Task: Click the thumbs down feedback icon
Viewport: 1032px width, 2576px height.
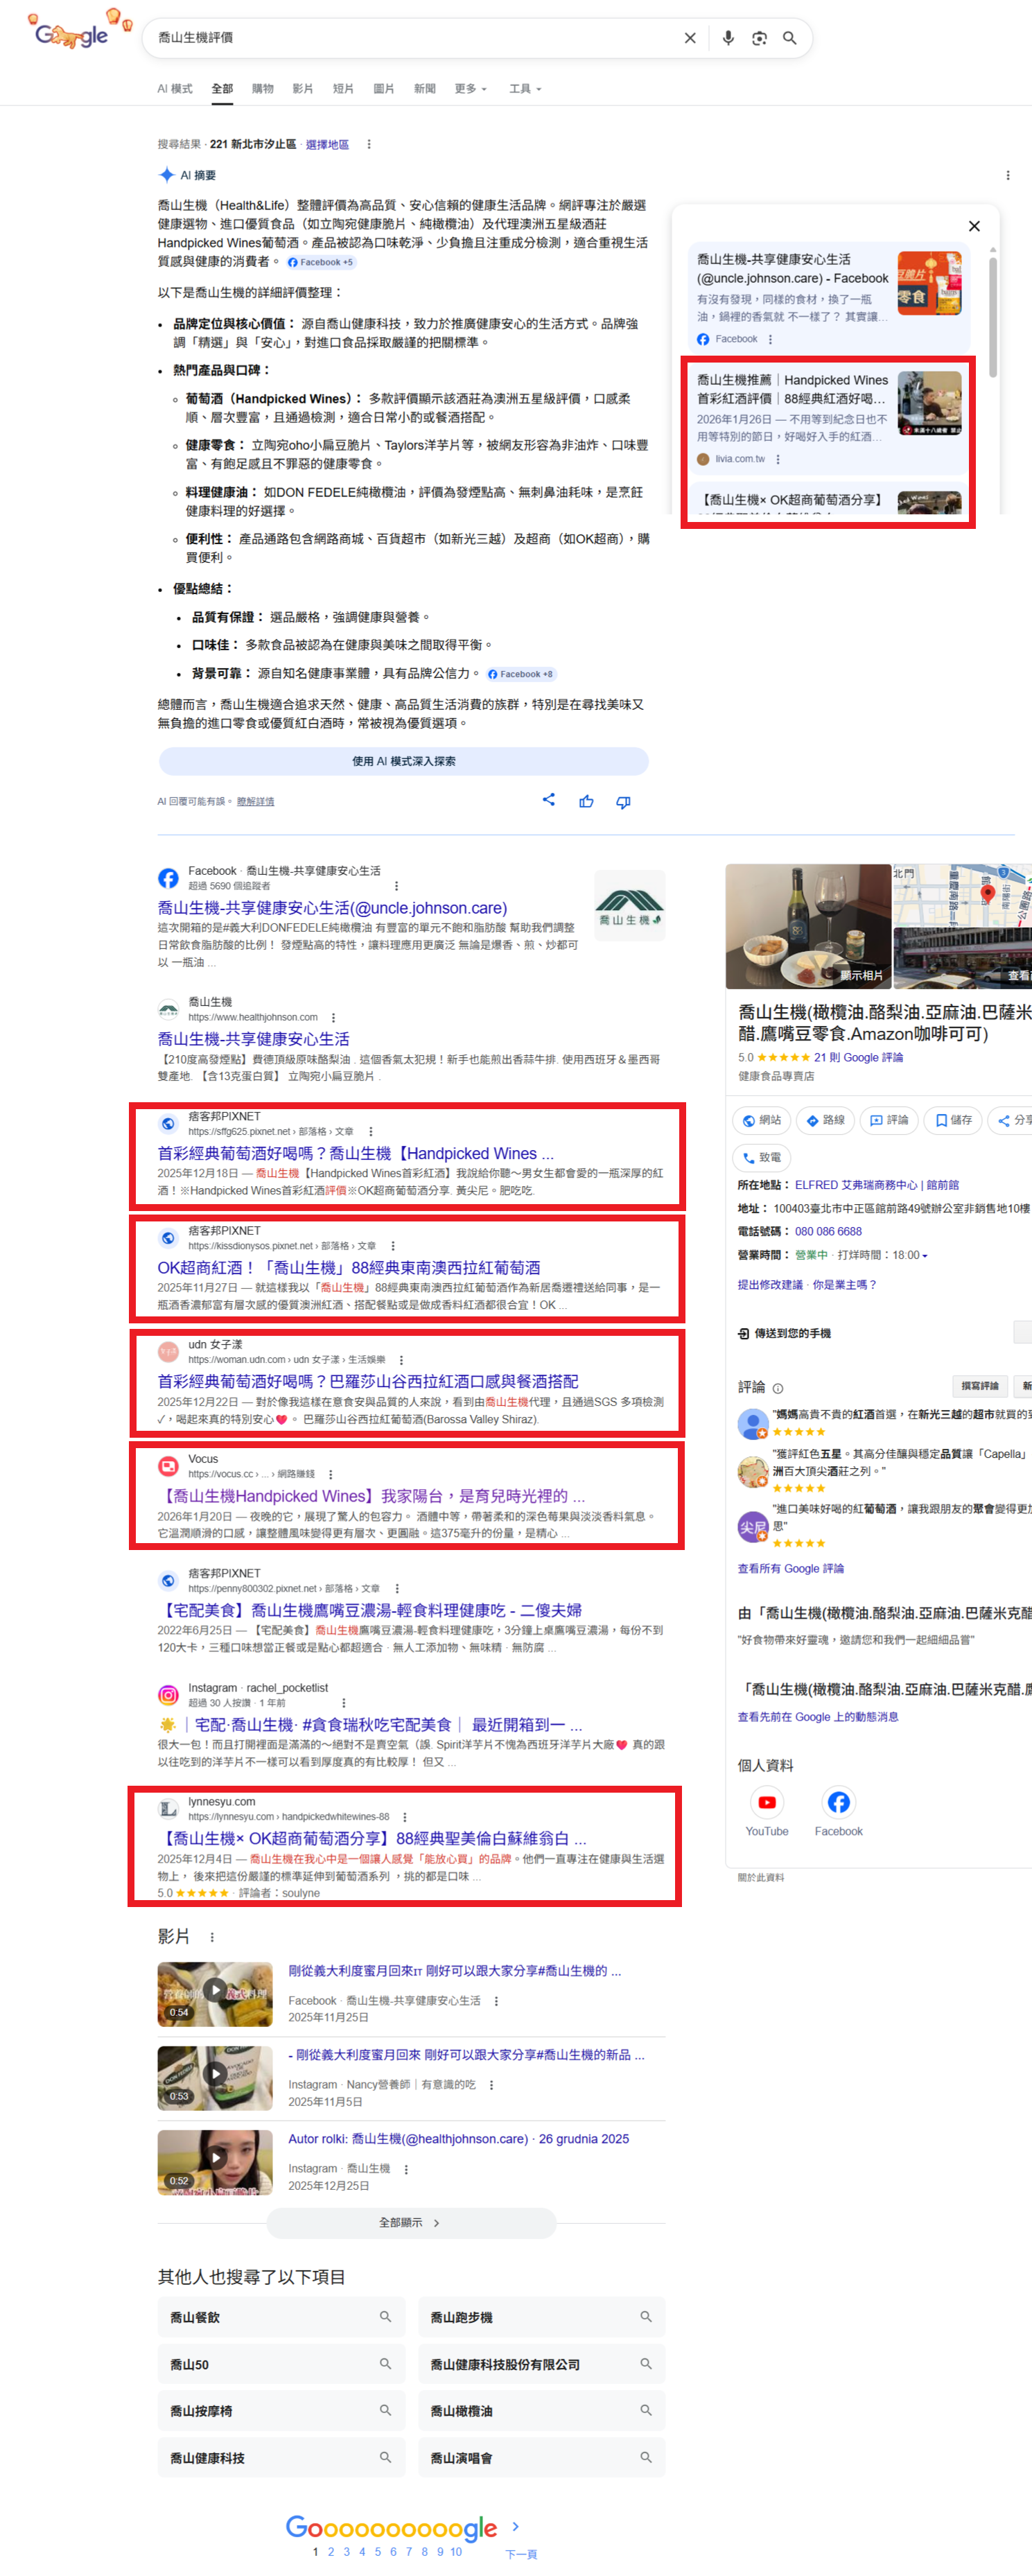Action: (623, 802)
